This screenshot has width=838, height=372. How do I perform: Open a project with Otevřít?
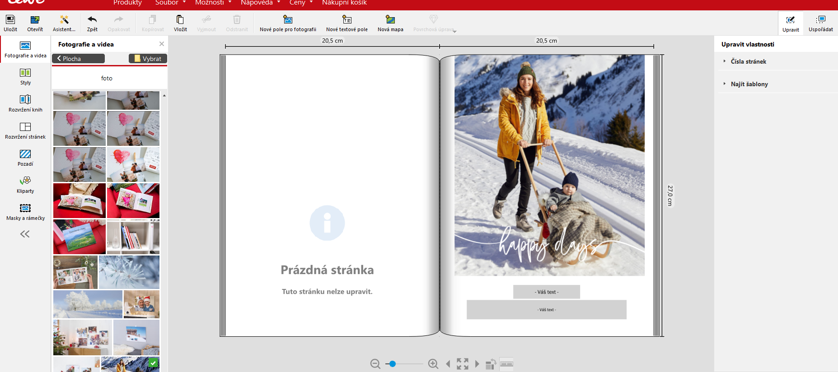click(x=35, y=23)
